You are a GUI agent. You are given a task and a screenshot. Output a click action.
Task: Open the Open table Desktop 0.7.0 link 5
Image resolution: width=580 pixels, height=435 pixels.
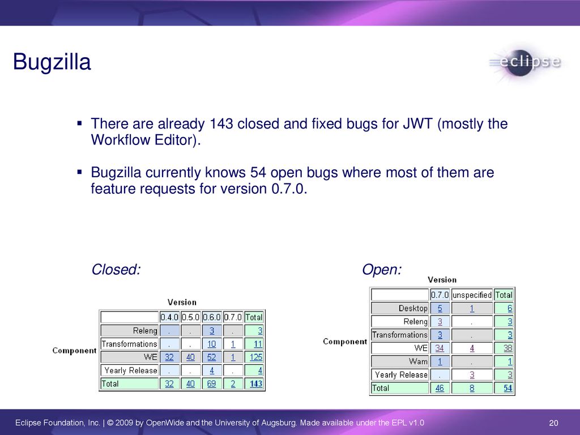[x=440, y=309]
